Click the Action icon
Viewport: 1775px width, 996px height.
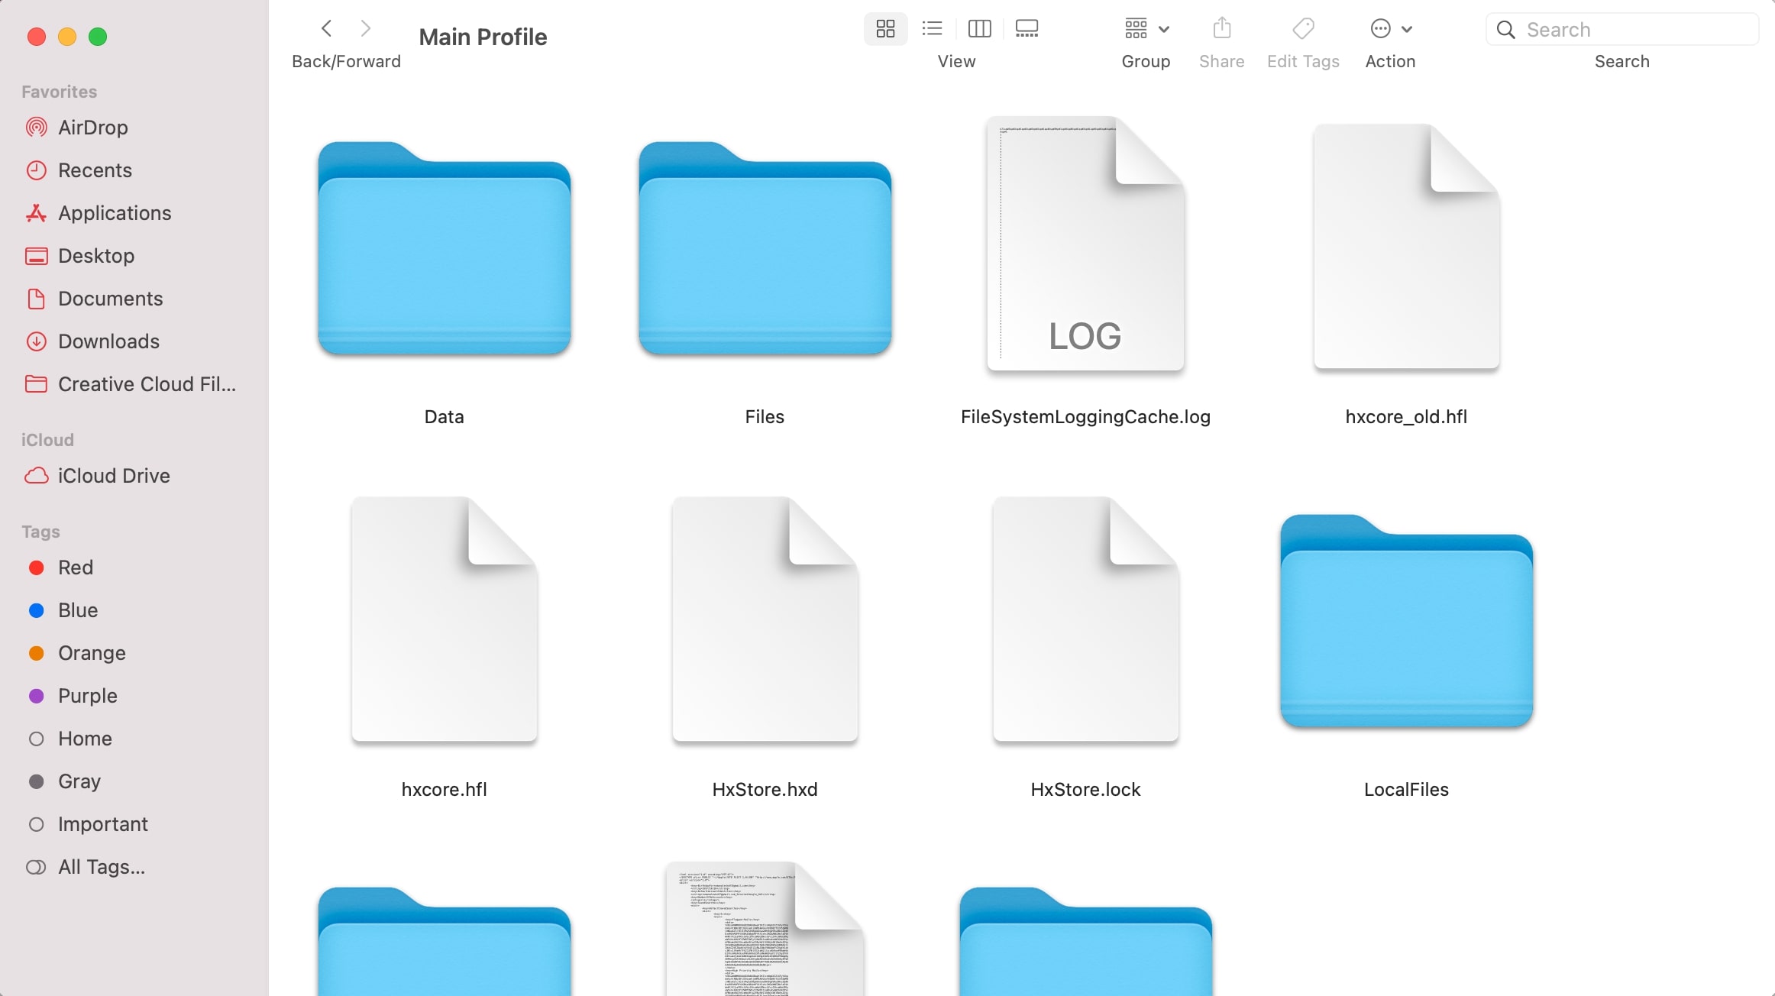(1378, 28)
